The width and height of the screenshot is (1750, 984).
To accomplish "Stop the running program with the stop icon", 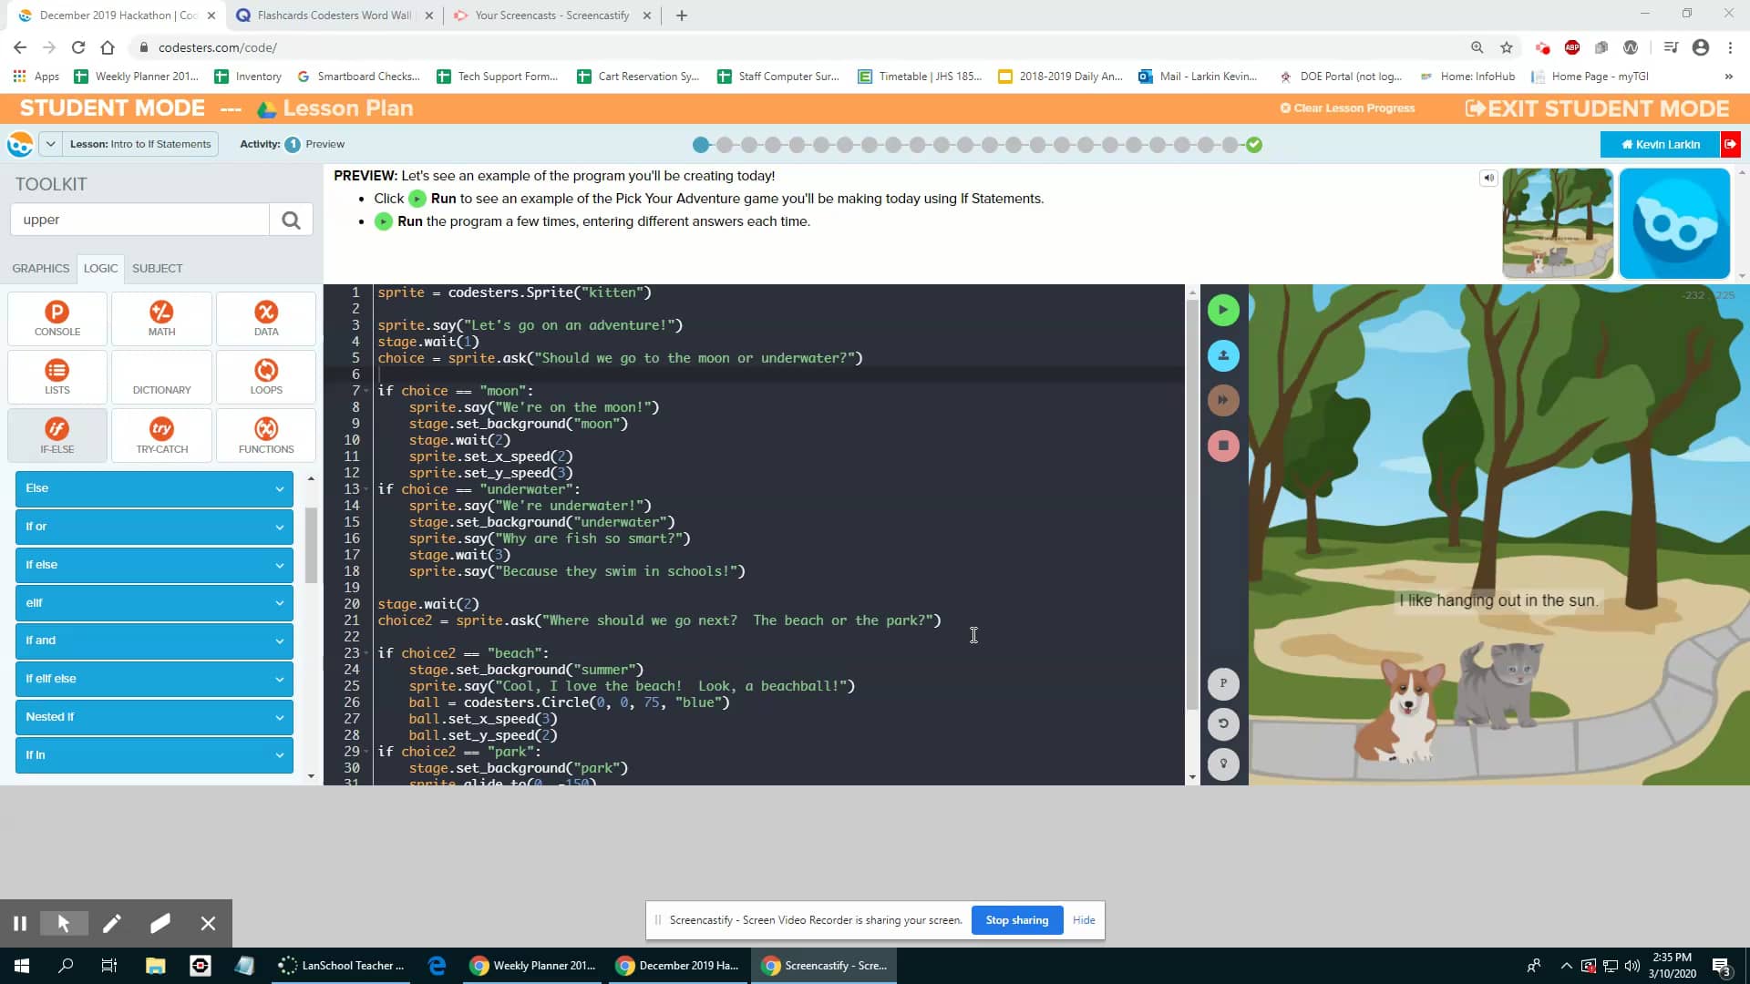I will (x=1223, y=446).
